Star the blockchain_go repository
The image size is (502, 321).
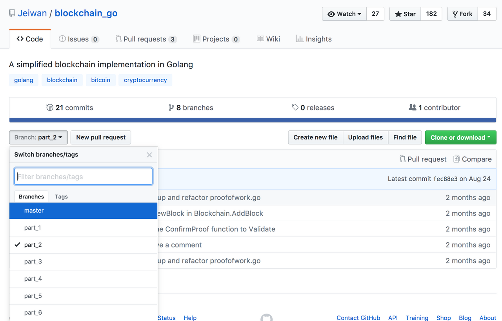pos(405,14)
